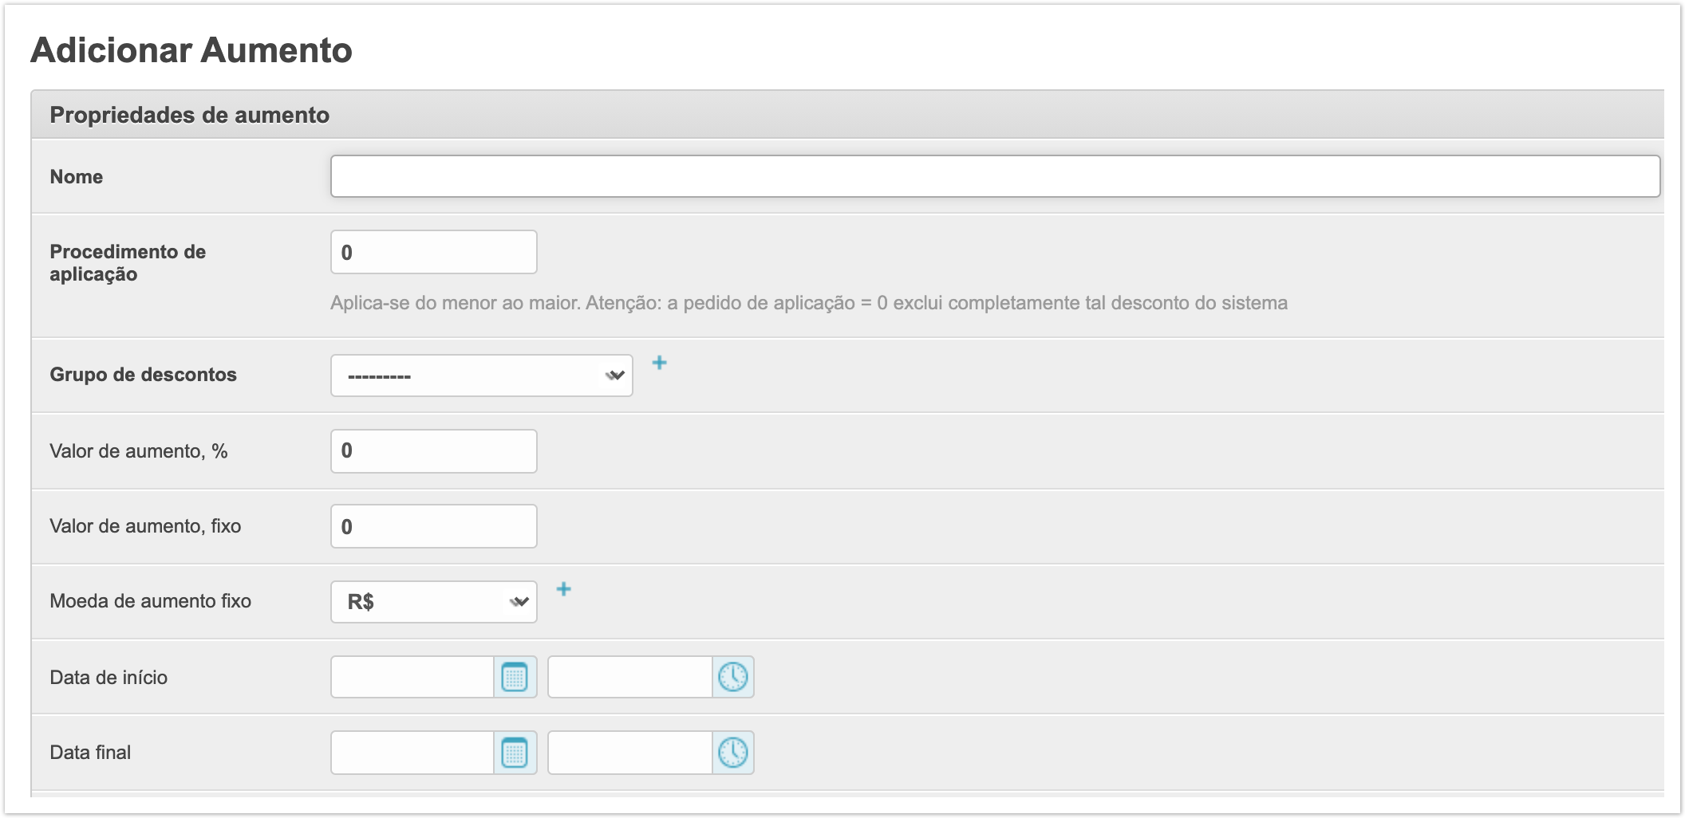
Task: Click the Data de início date field
Action: (412, 678)
